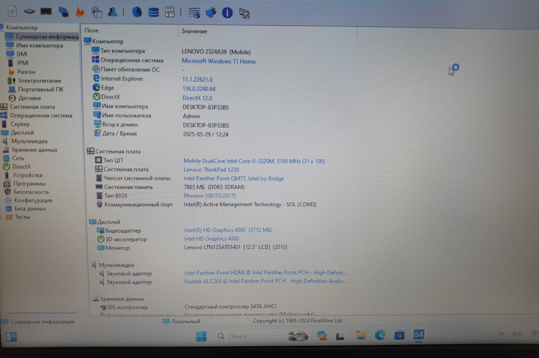Open Intel(R) HD Graphics 4000 (2112 МБ) link
Screen dimensions: 539x358
coord(228,230)
